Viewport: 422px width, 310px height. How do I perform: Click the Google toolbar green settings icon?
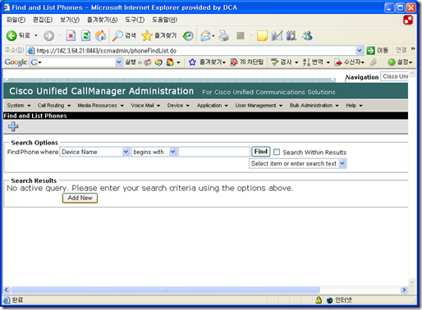(392, 62)
